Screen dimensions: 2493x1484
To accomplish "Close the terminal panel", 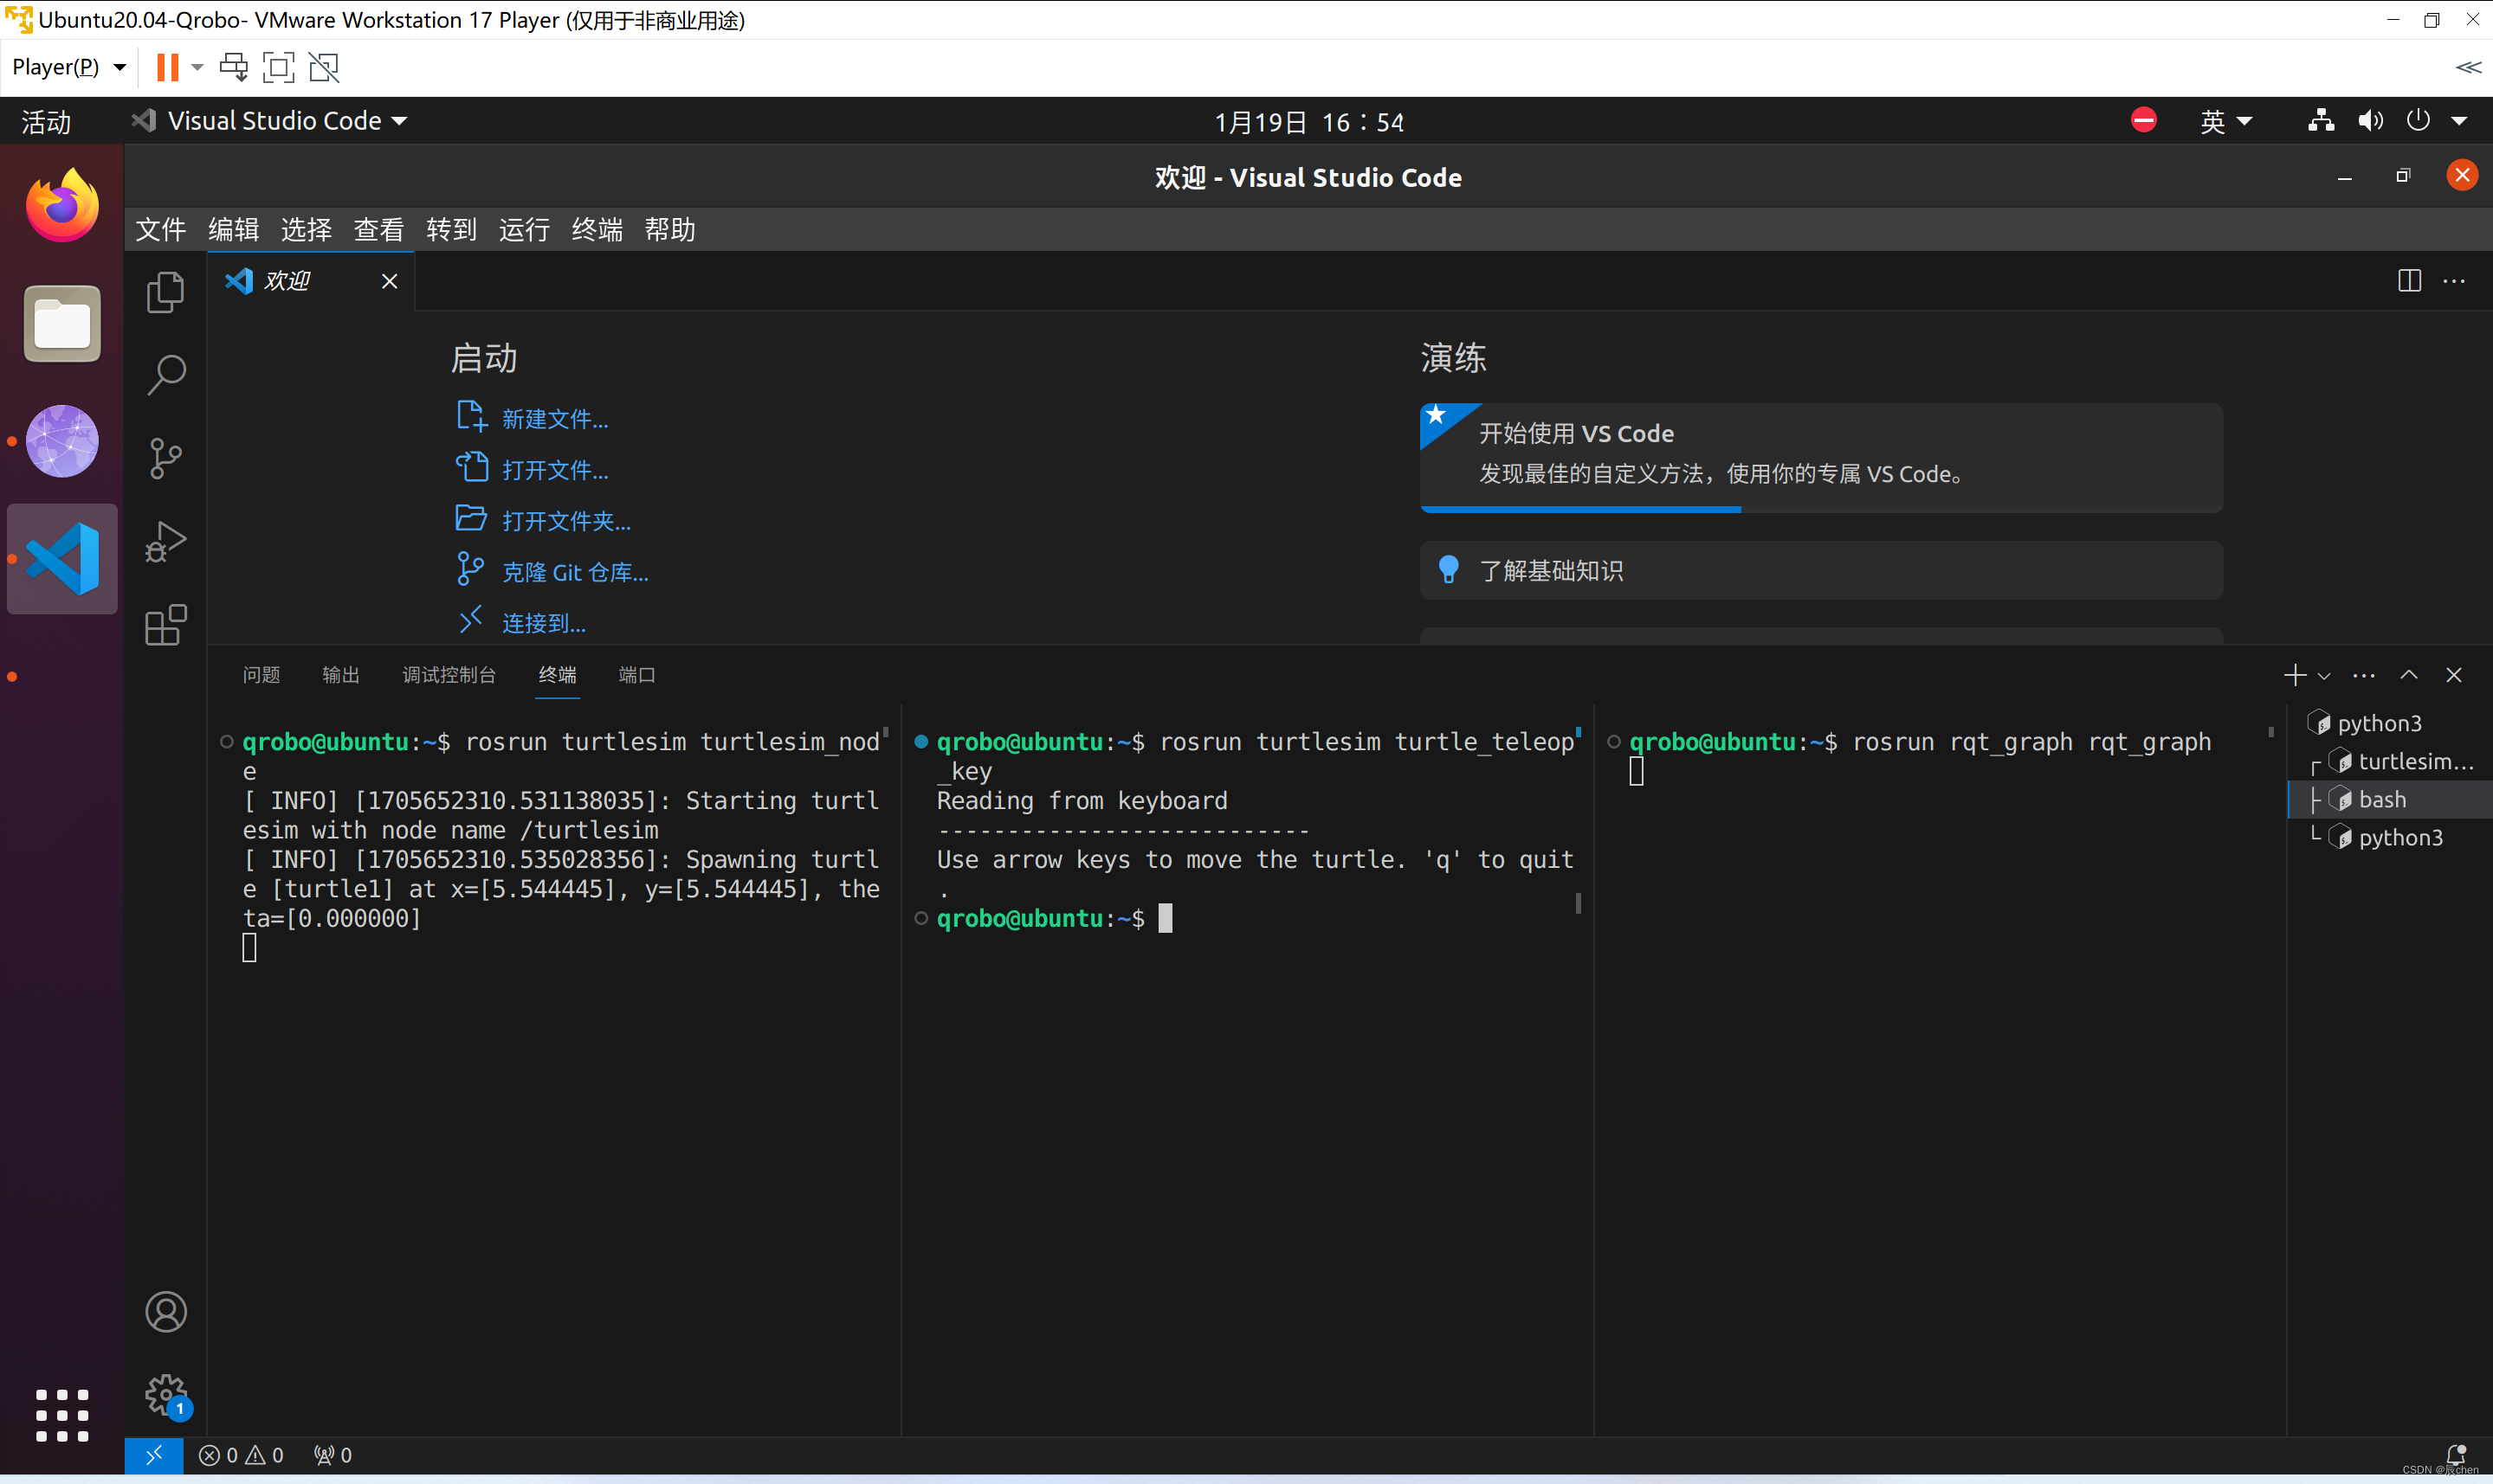I will 2454,675.
